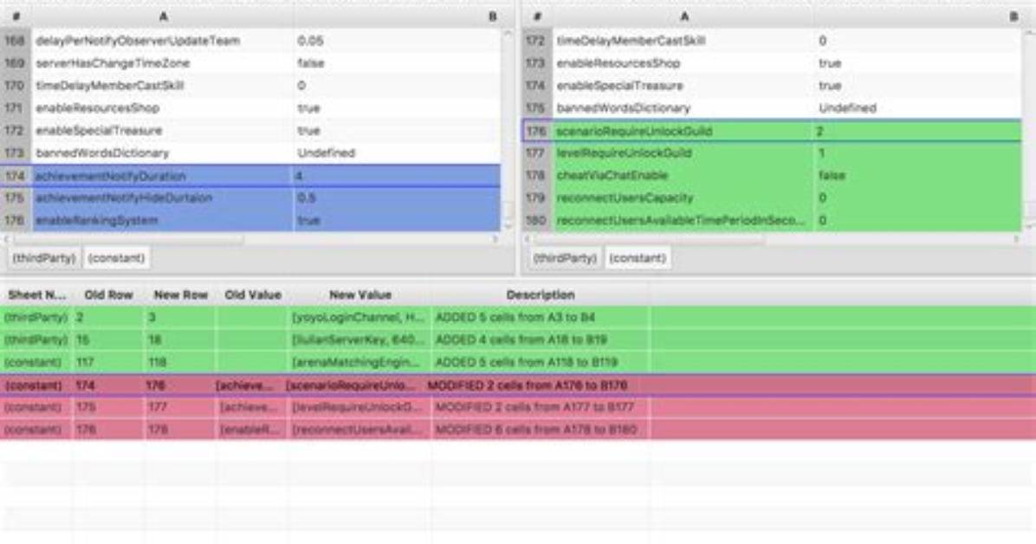This screenshot has width=1036, height=544.
Task: Select column A header in right pane
Action: (x=683, y=16)
